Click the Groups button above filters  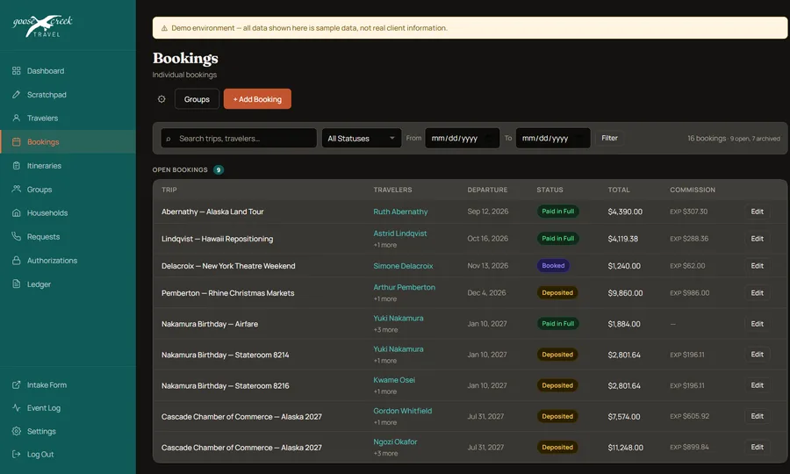197,99
